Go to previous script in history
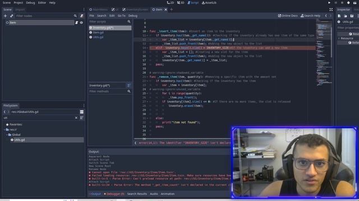 click(326, 16)
